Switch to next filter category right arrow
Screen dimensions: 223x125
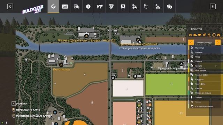[x=218, y=42]
